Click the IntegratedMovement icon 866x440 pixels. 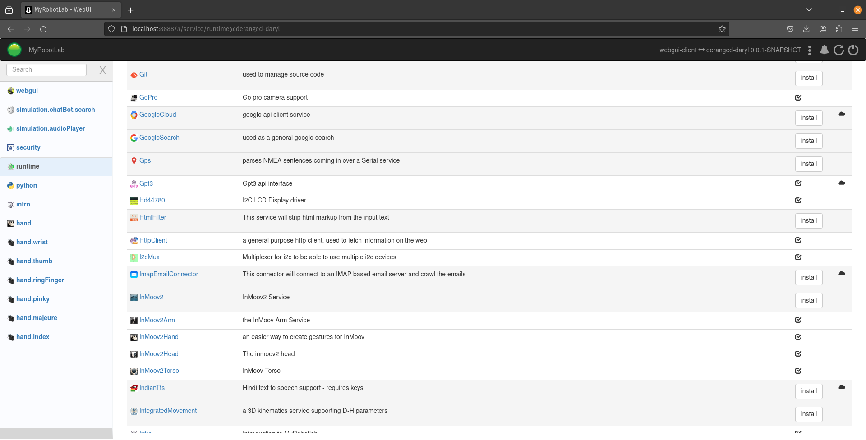(134, 412)
